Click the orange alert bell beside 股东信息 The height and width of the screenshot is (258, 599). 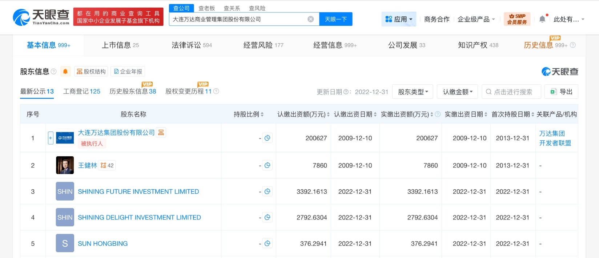[x=65, y=72]
